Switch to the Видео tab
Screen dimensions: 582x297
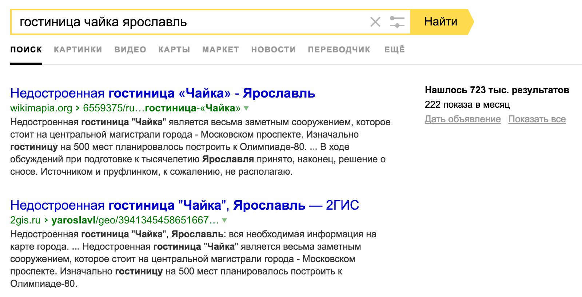pyautogui.click(x=130, y=49)
